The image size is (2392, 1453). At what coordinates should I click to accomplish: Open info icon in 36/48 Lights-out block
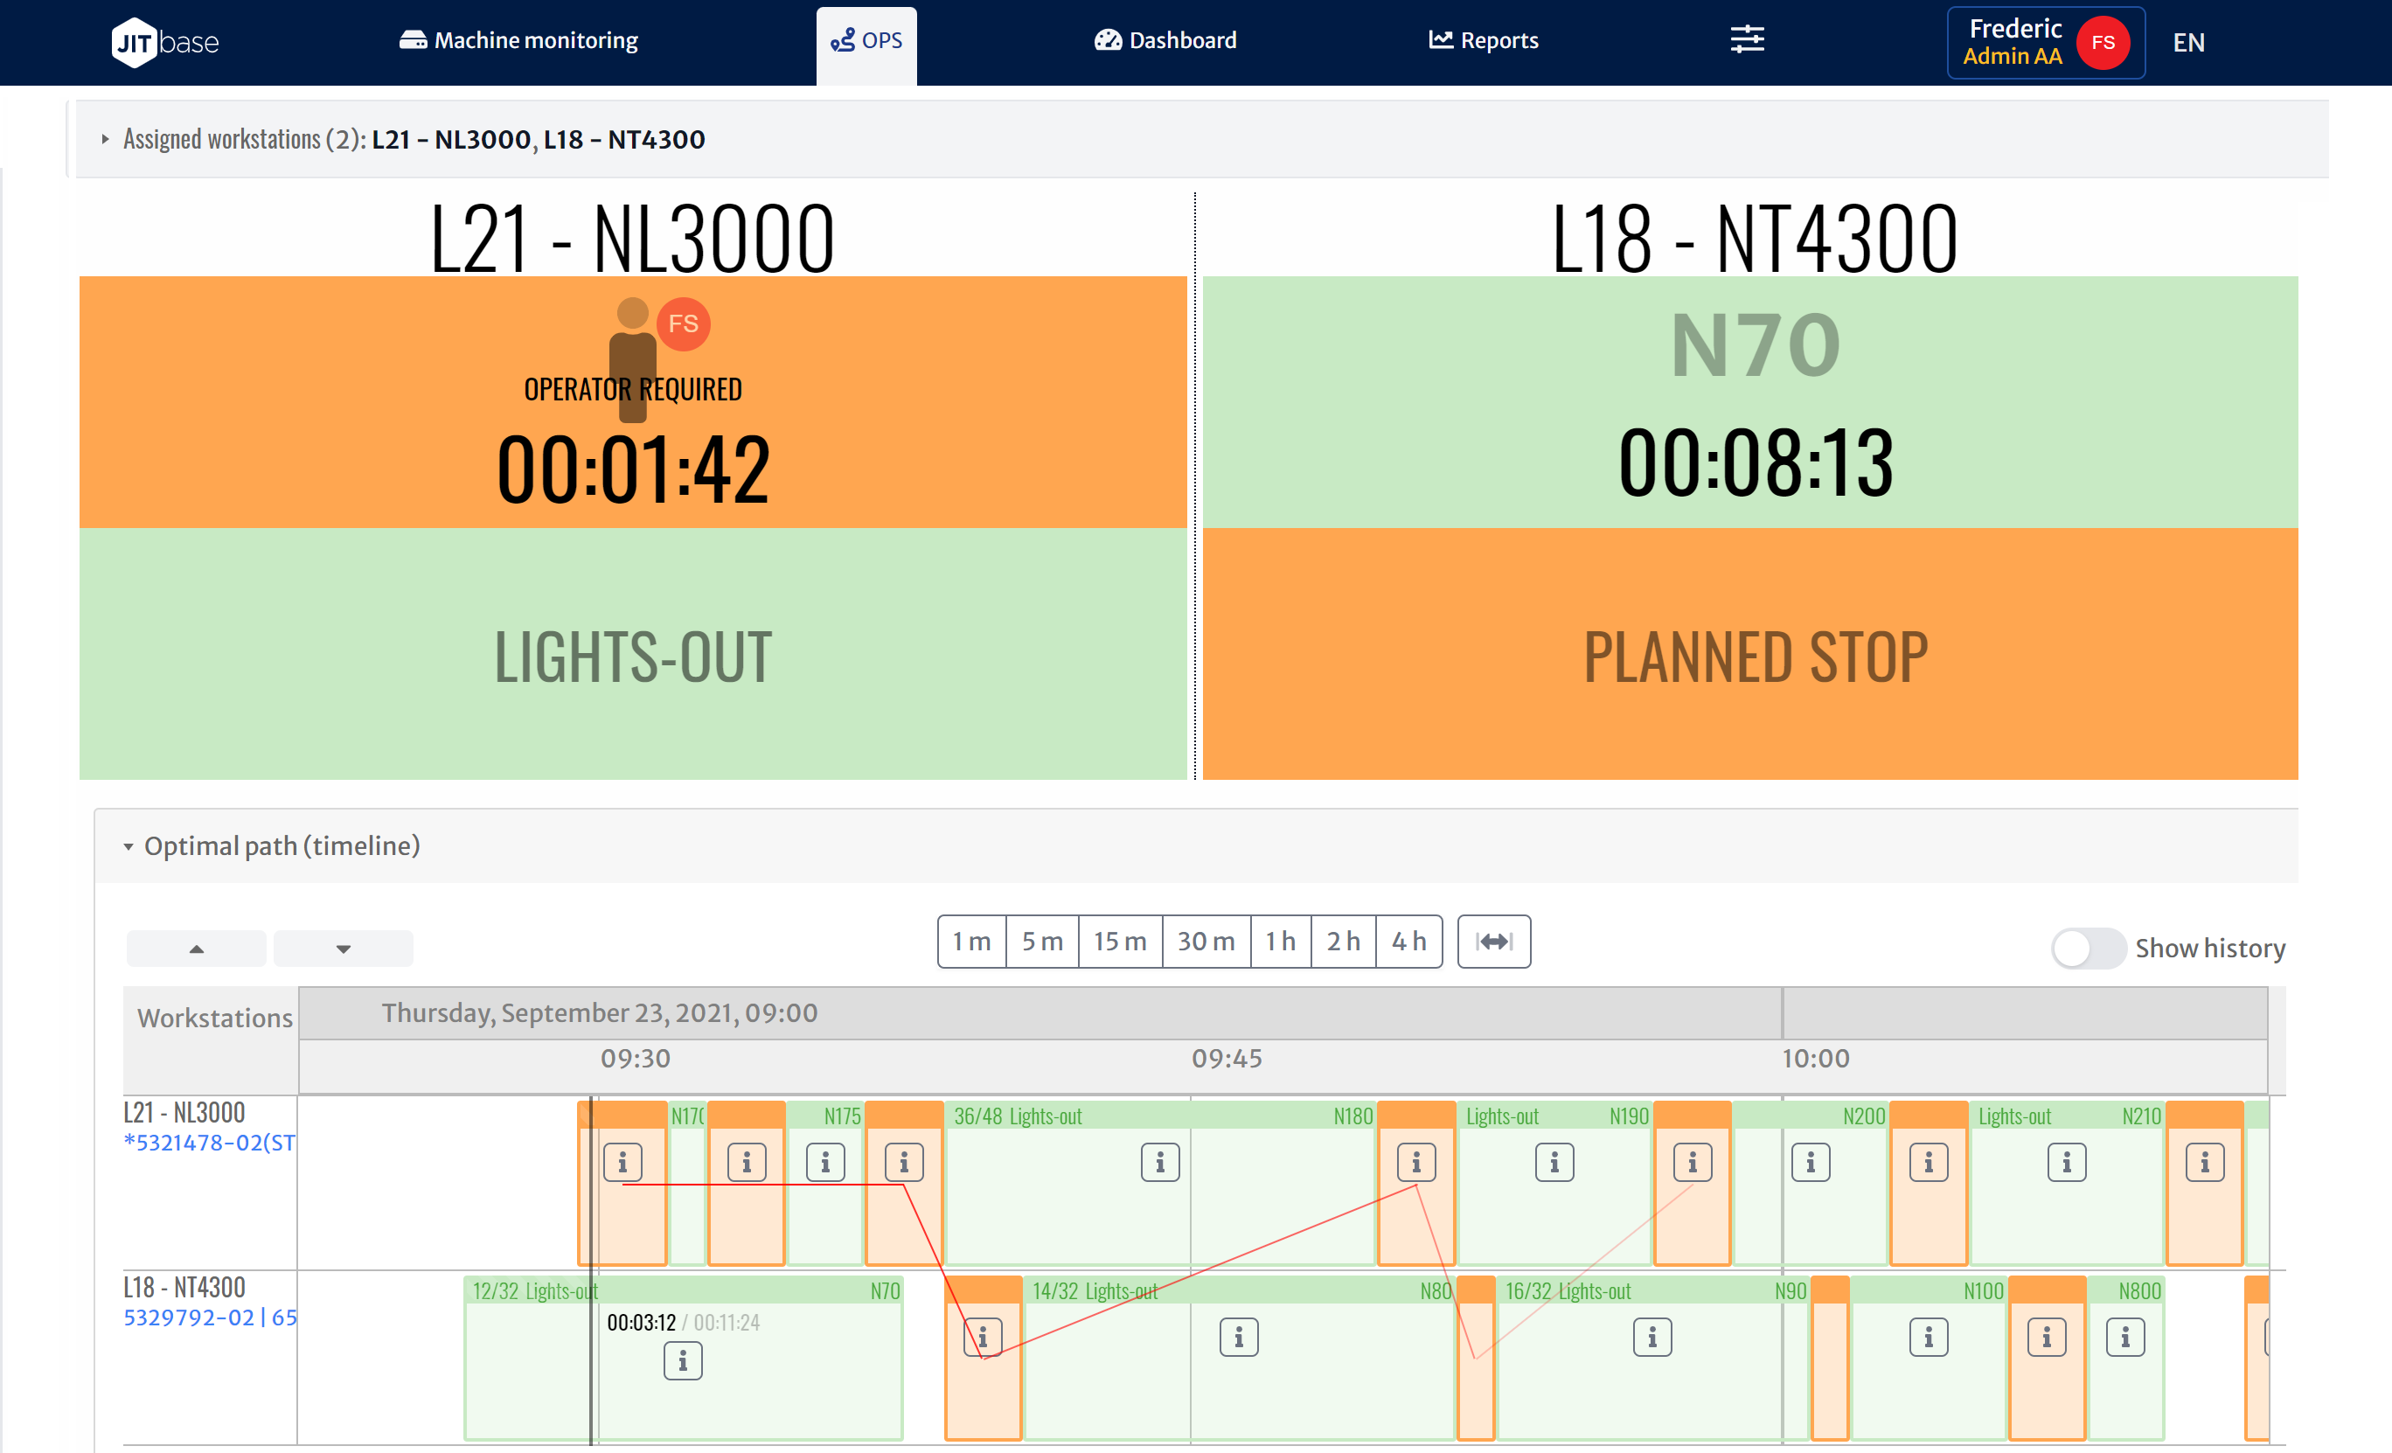[1159, 1162]
